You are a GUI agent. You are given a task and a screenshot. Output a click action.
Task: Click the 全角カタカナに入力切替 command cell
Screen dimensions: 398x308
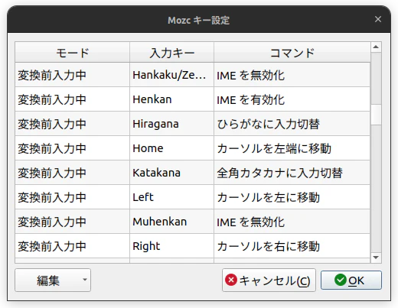click(292, 173)
